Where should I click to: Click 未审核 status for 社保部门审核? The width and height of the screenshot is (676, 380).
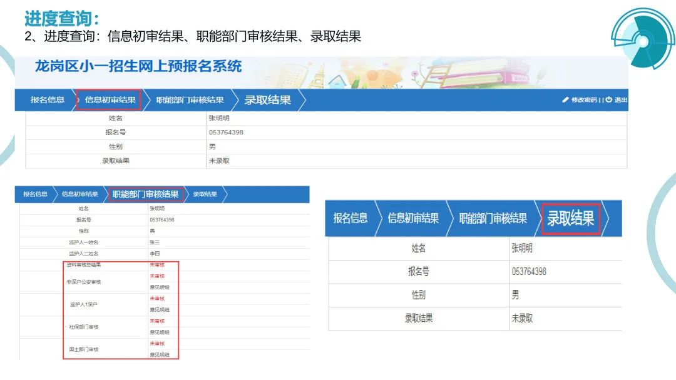pyautogui.click(x=157, y=321)
